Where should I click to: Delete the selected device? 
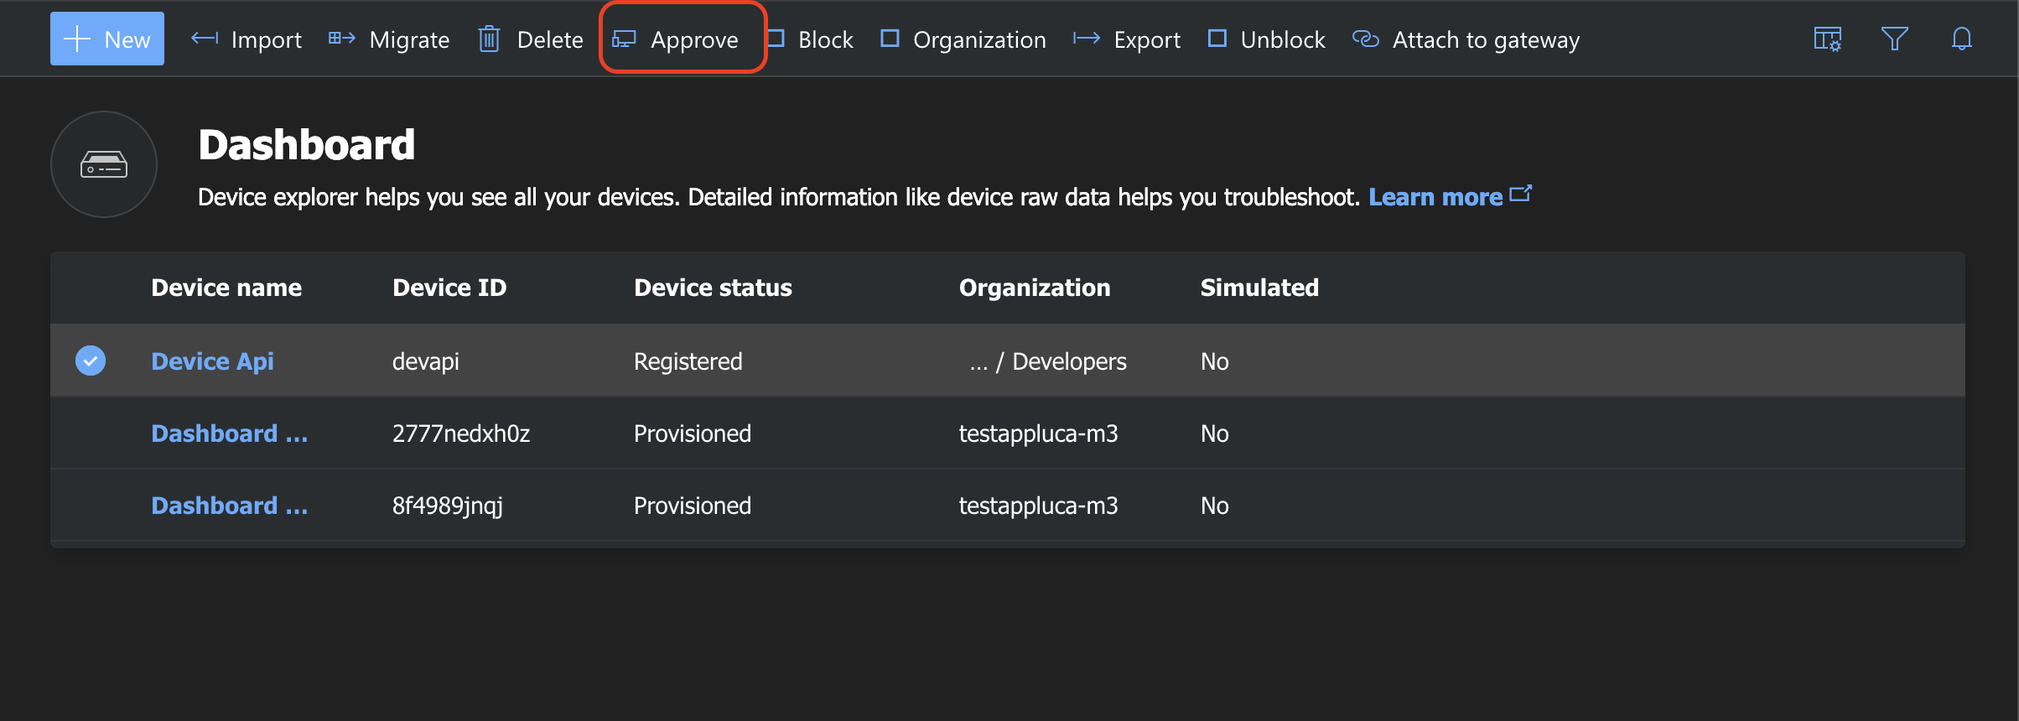(531, 39)
